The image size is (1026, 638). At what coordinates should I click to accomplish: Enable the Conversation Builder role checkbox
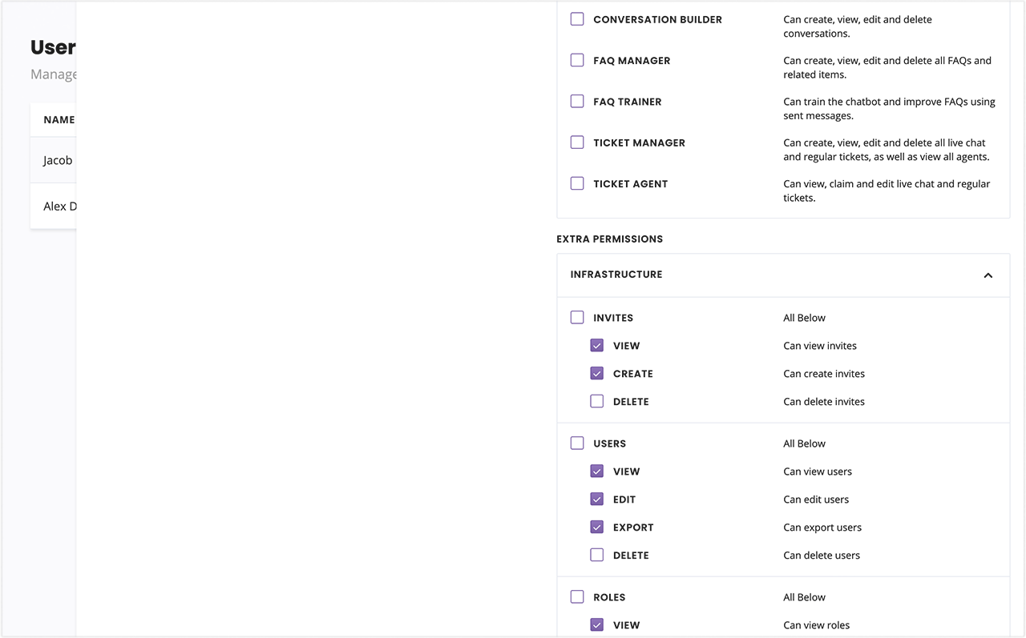[x=577, y=18]
